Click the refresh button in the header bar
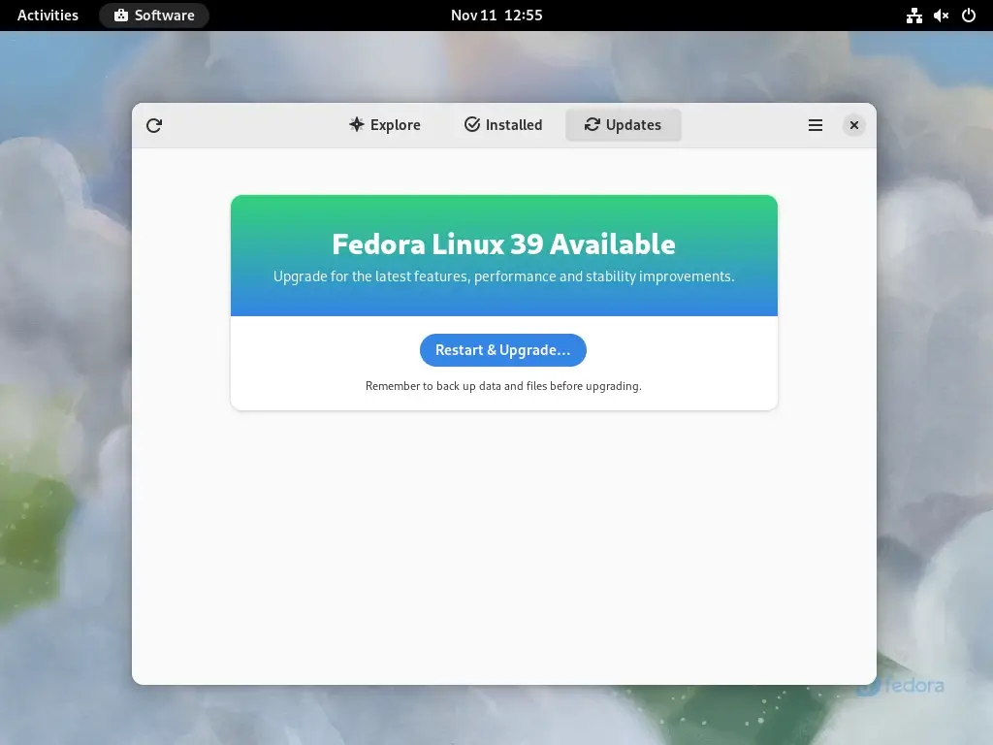 click(154, 125)
